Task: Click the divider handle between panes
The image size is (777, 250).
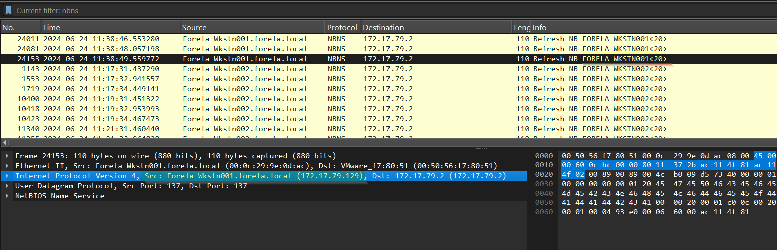Action: [481, 148]
